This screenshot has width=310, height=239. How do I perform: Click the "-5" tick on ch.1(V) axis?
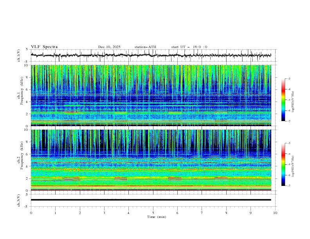tap(27, 62)
